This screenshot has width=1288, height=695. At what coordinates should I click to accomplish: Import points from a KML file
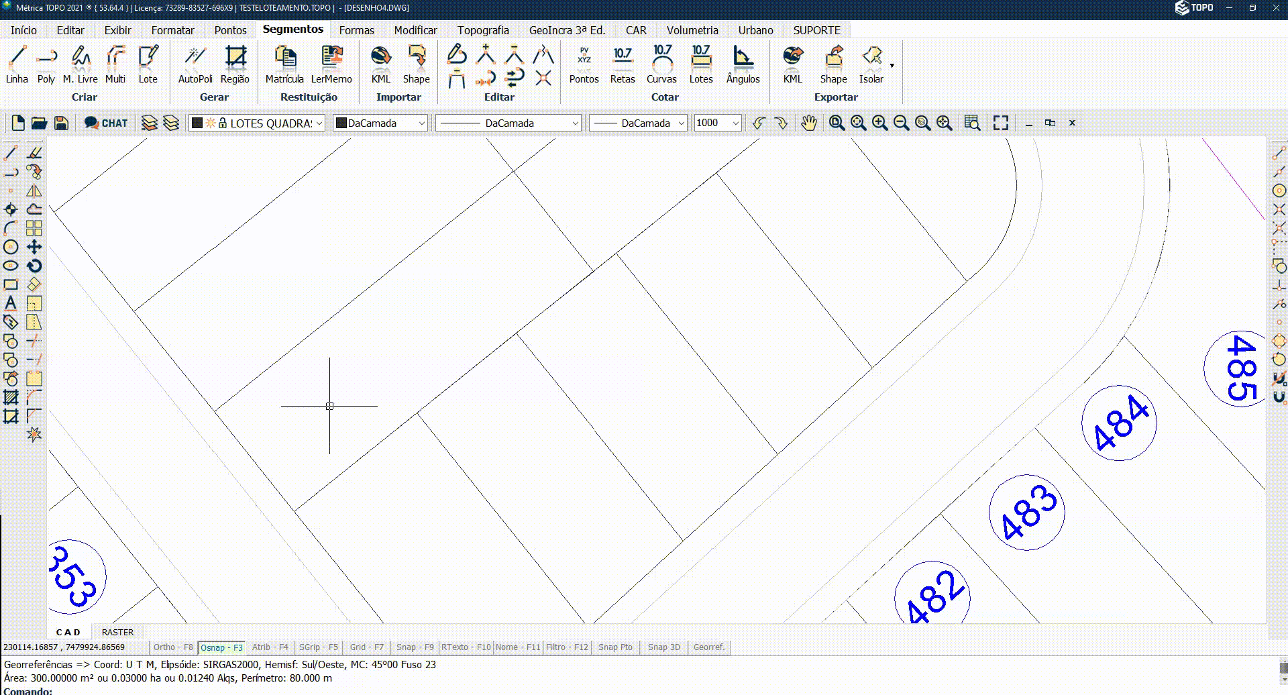[380, 64]
